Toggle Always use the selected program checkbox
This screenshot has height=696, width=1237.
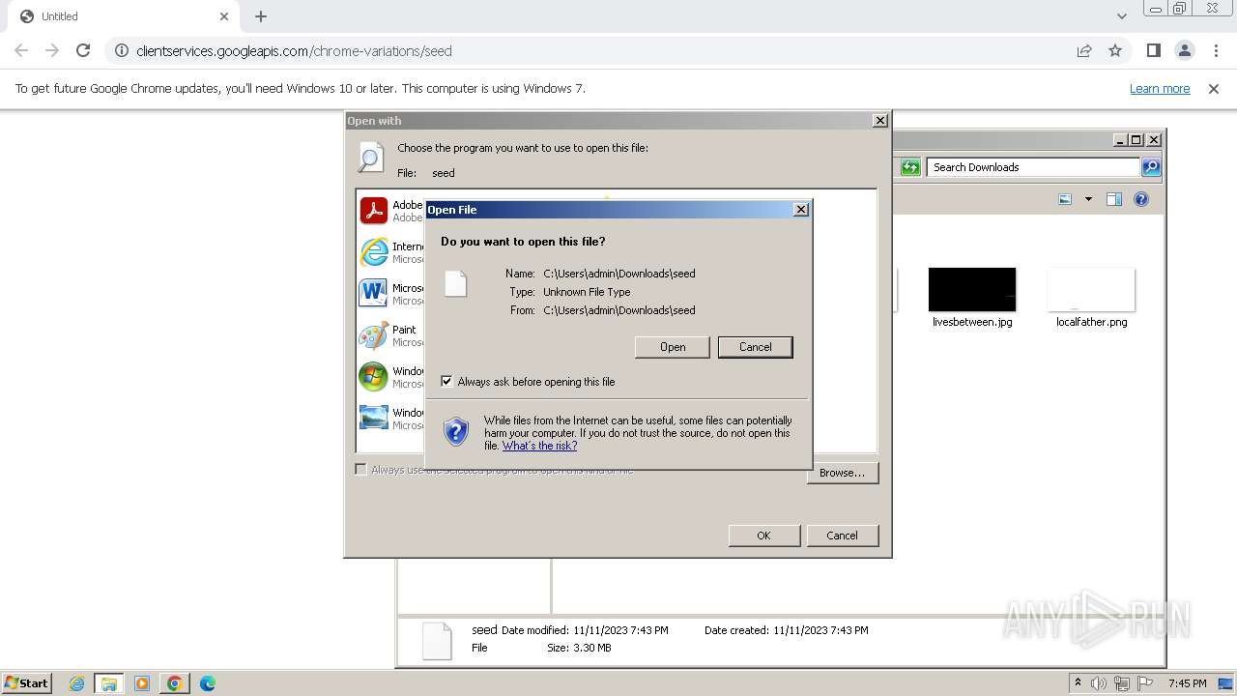click(x=360, y=469)
